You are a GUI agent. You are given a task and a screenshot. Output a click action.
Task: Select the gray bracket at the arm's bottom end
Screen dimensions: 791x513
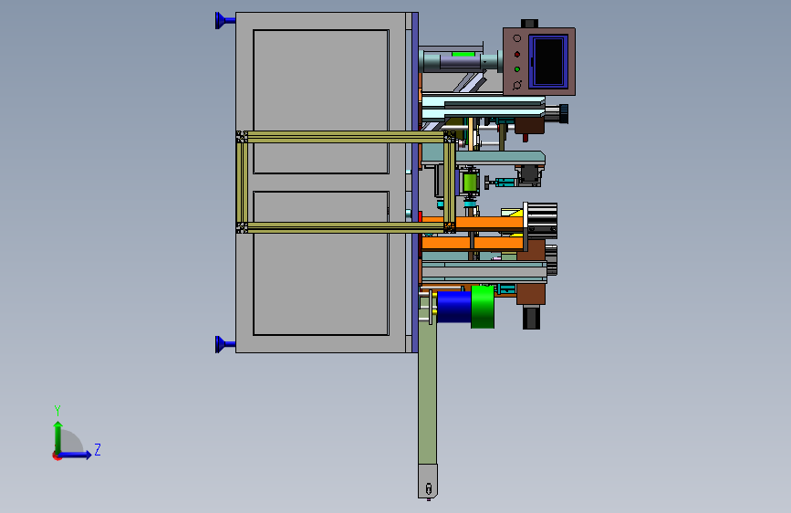(428, 481)
